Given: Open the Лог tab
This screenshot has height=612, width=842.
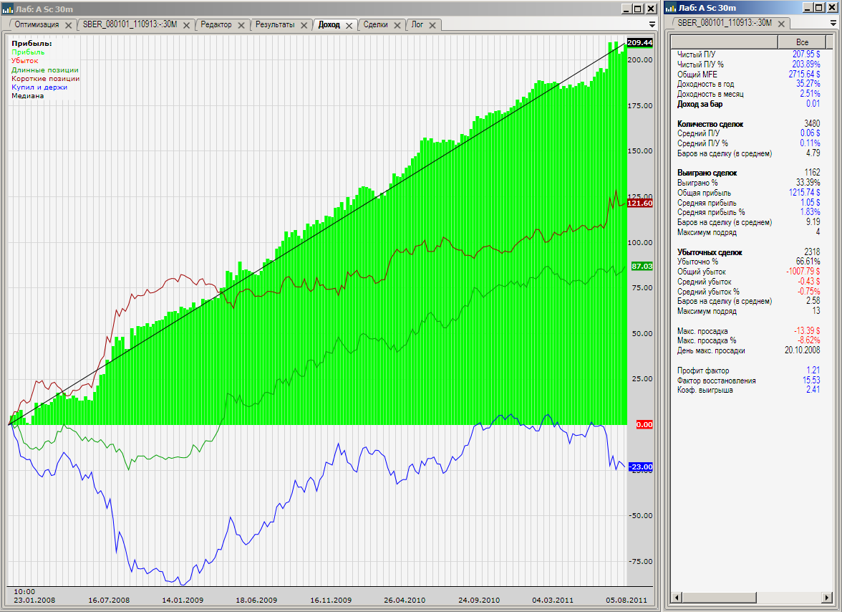Looking at the screenshot, I should [417, 24].
